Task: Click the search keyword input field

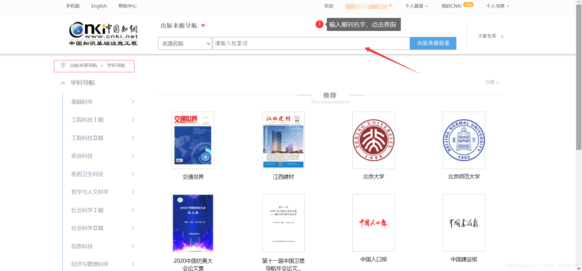Action: click(x=311, y=43)
